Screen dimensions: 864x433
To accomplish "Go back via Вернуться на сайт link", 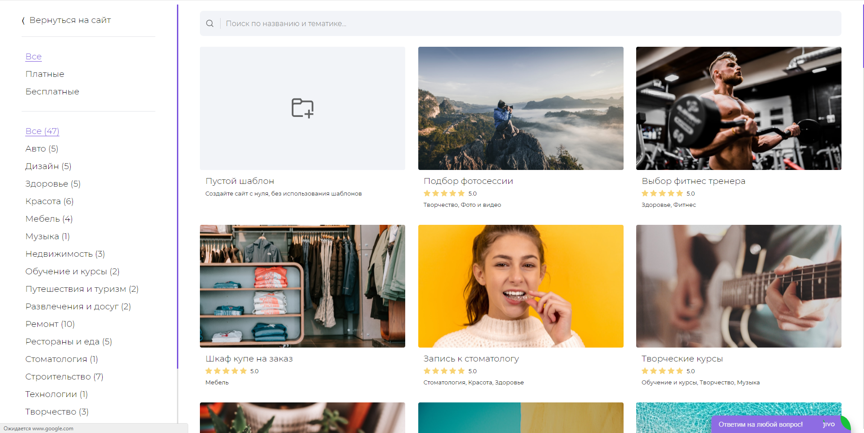I will (x=70, y=20).
